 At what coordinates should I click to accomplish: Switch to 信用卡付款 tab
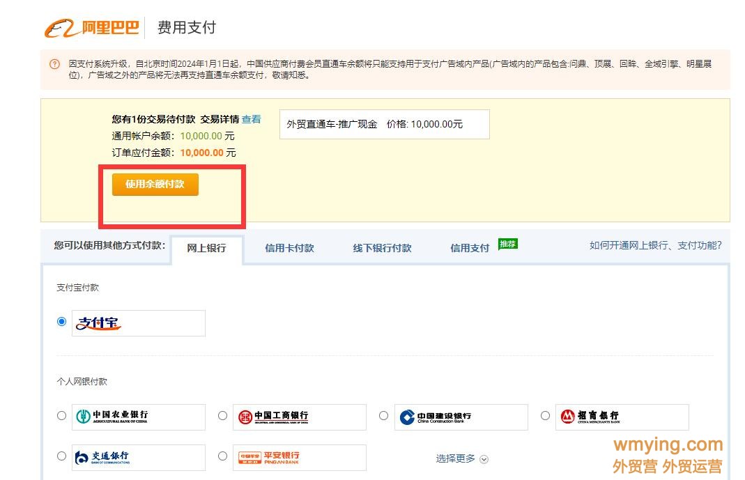point(289,248)
